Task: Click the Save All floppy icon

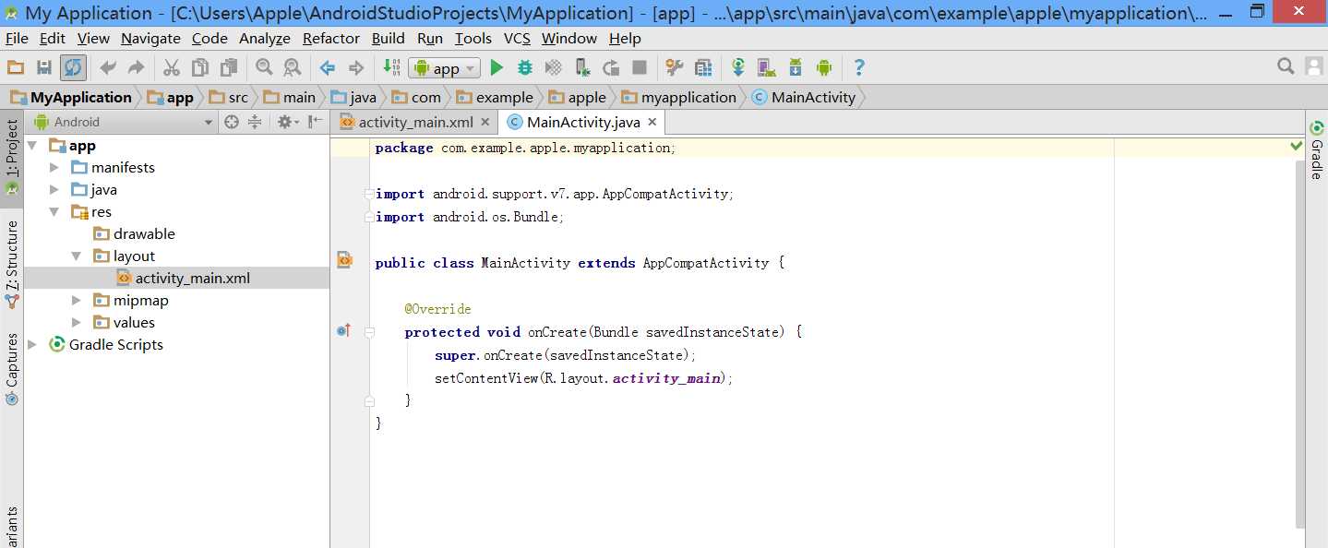Action: pos(44,67)
